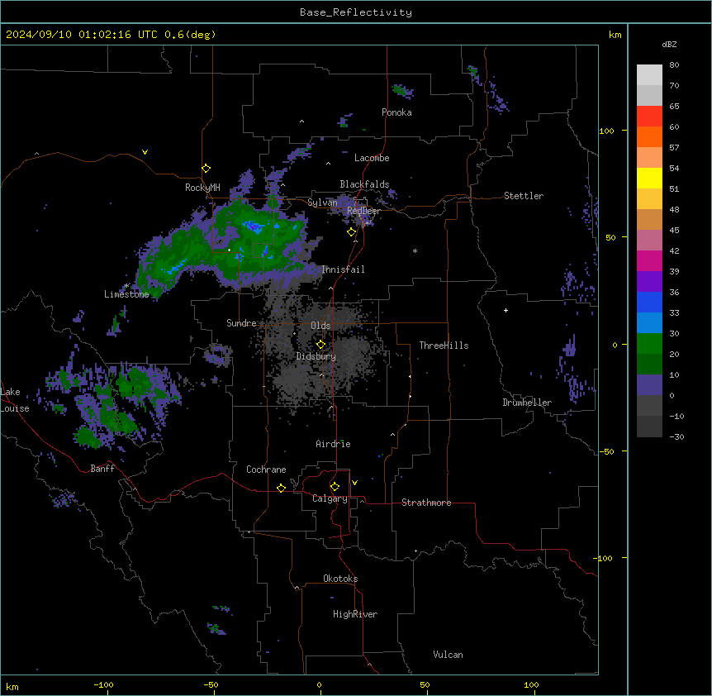Click the Banff map label
Viewport: 712px width, 696px height.
pos(102,469)
